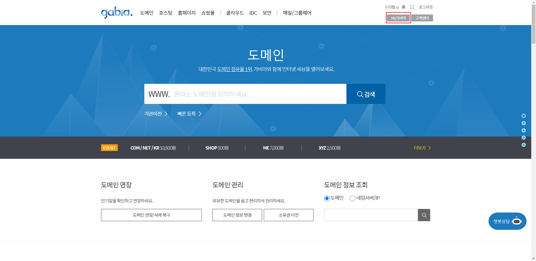Click the page vertical scrollbar thumb
Image resolution: width=536 pixels, height=261 pixels.
pyautogui.click(x=533, y=25)
